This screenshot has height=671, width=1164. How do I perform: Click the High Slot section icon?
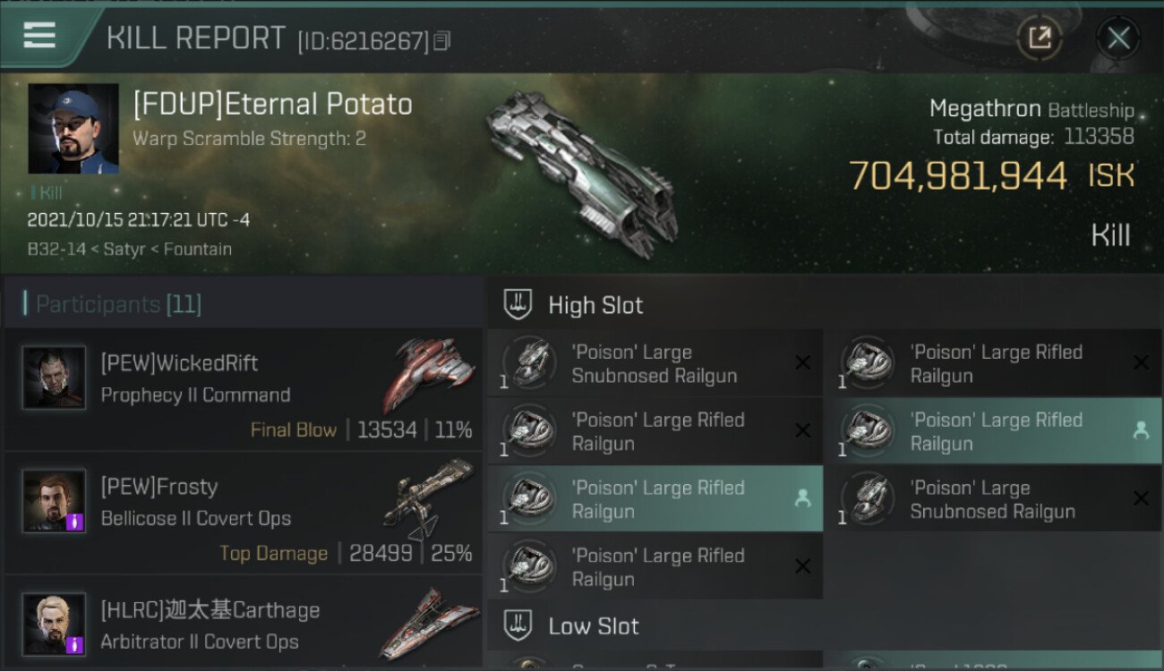518,305
